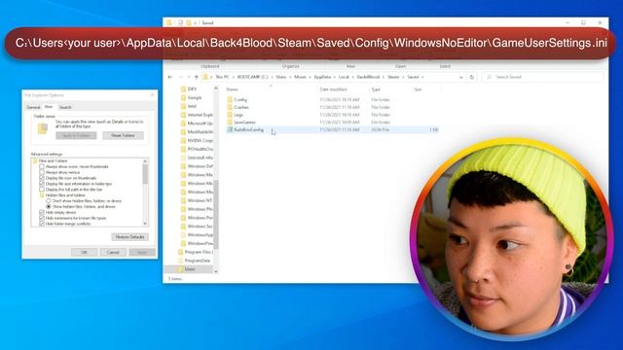Sort file list by Type column

pos(376,89)
